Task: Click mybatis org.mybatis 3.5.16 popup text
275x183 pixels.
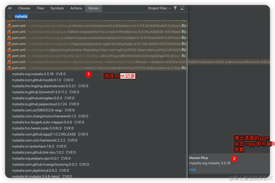Action: click(210, 163)
